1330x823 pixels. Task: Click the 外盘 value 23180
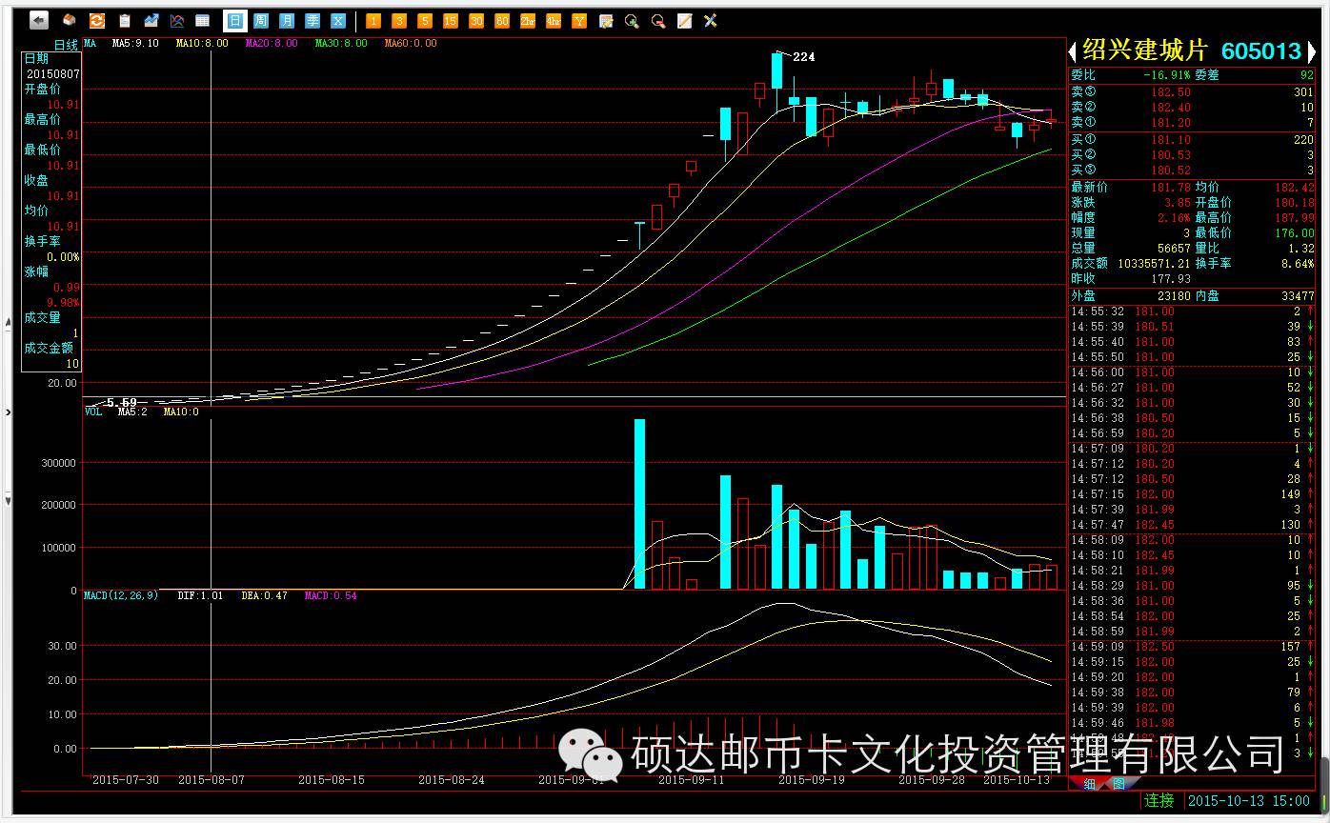1174,296
